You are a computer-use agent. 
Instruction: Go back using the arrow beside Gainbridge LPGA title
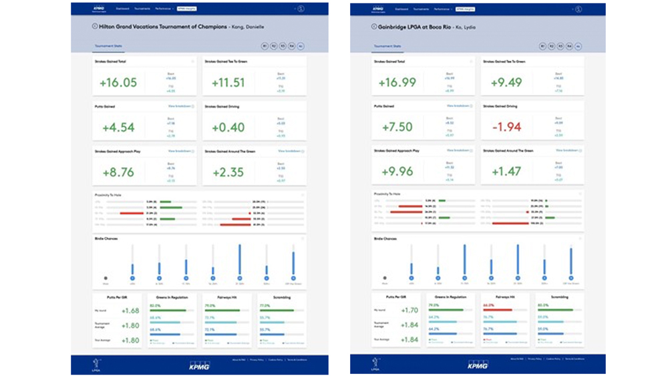(373, 27)
